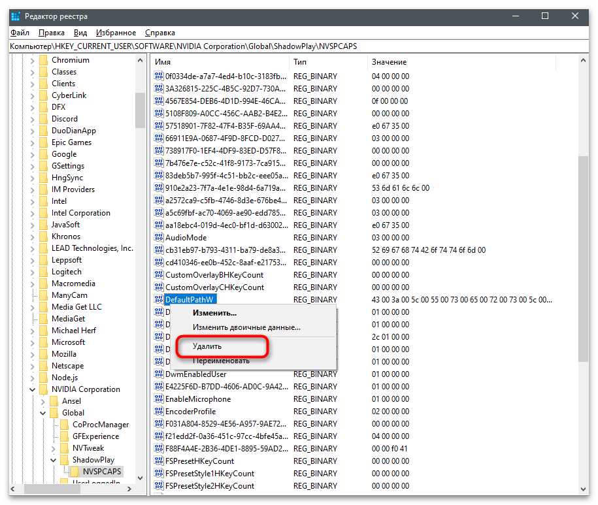This screenshot has height=505, width=598.
Task: Select the JavaSoft tree key
Action: click(65, 225)
